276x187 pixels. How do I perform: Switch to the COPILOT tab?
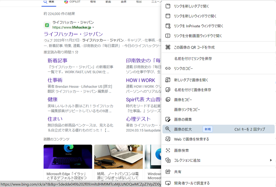(x=72, y=2)
